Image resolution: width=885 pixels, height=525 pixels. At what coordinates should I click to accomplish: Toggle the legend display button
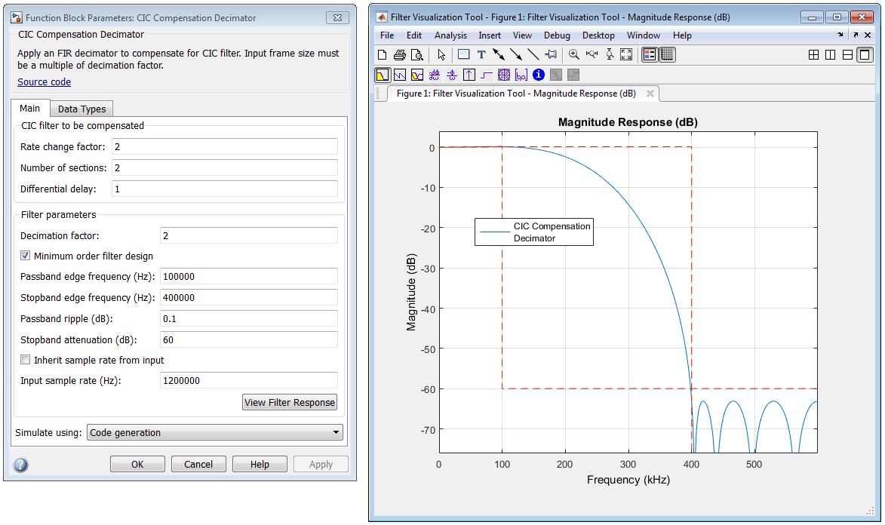(x=650, y=55)
